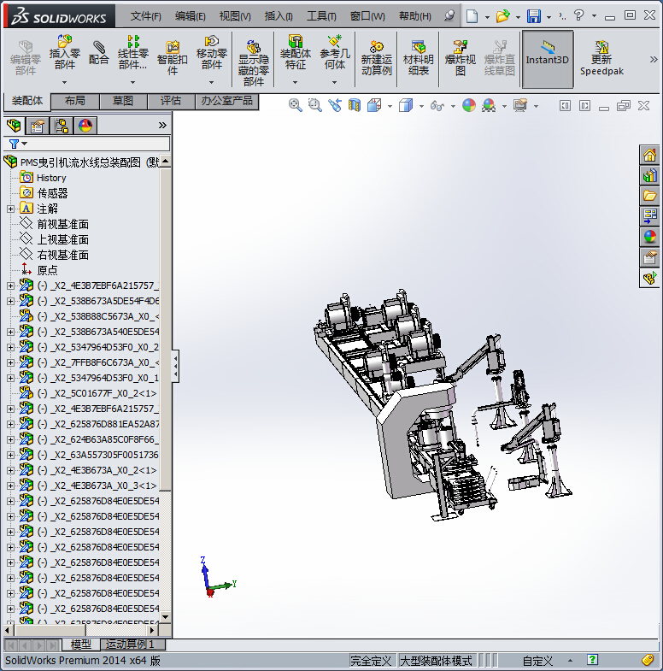Open the 视图(V) menu
The image size is (663, 671).
click(235, 16)
